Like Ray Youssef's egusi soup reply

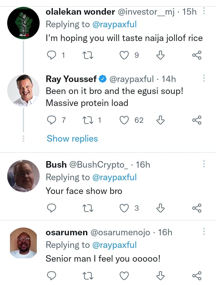pyautogui.click(x=124, y=120)
